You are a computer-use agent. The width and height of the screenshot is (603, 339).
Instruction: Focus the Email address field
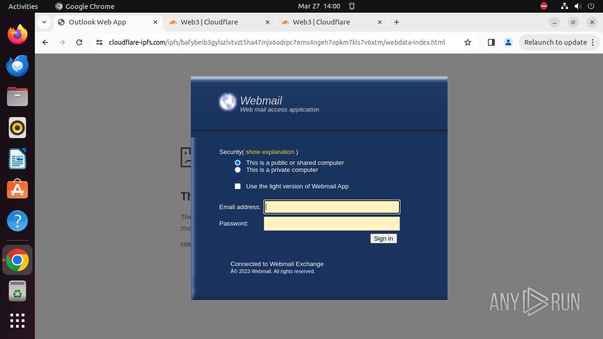pos(332,207)
